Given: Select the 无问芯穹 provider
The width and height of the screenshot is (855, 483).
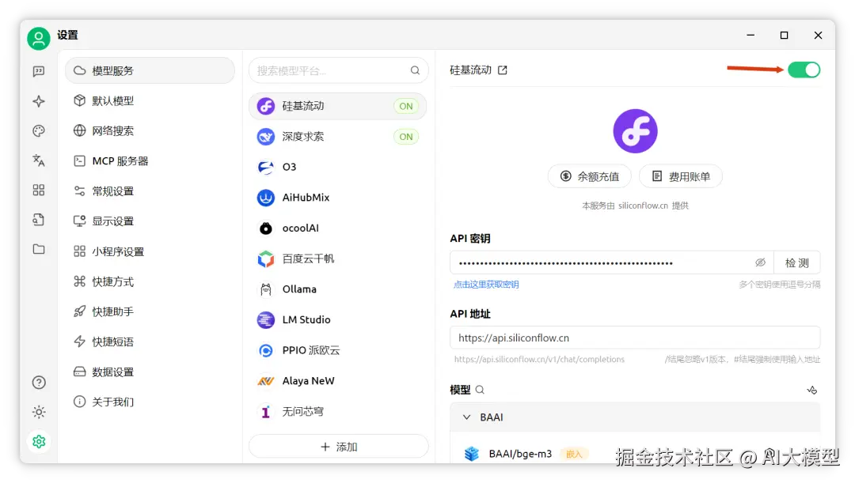Looking at the screenshot, I should coord(338,412).
